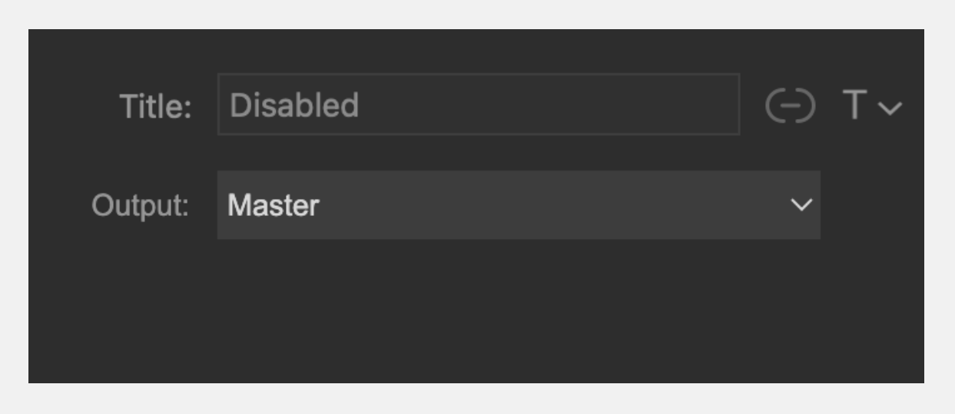Open the T text options menu
The image size is (955, 414).
pyautogui.click(x=872, y=106)
